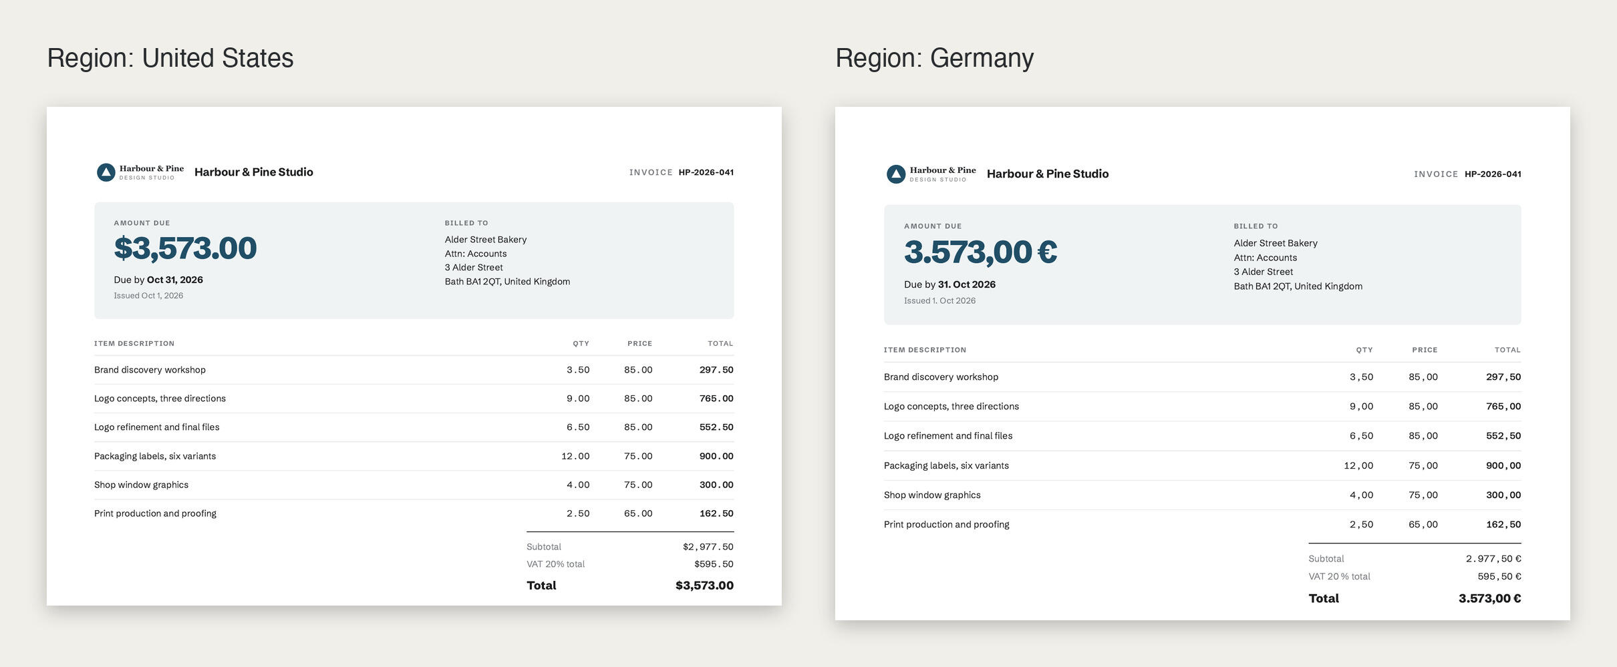Select the $3,573.00 amount due figure
This screenshot has height=667, width=1617.
point(185,248)
